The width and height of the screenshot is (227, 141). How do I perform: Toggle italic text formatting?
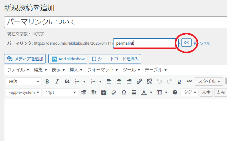(x=57, y=82)
